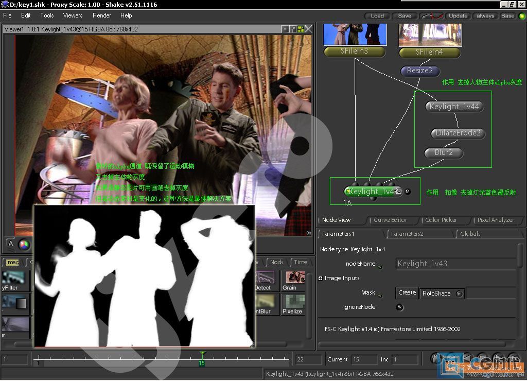Toggle the Base proxy button

[x=507, y=16]
